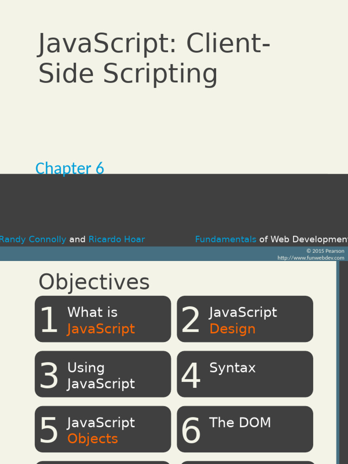Image resolution: width=348 pixels, height=464 pixels.
Task: Click the large number 6 on DOM tile
Action: pyautogui.click(x=190, y=430)
